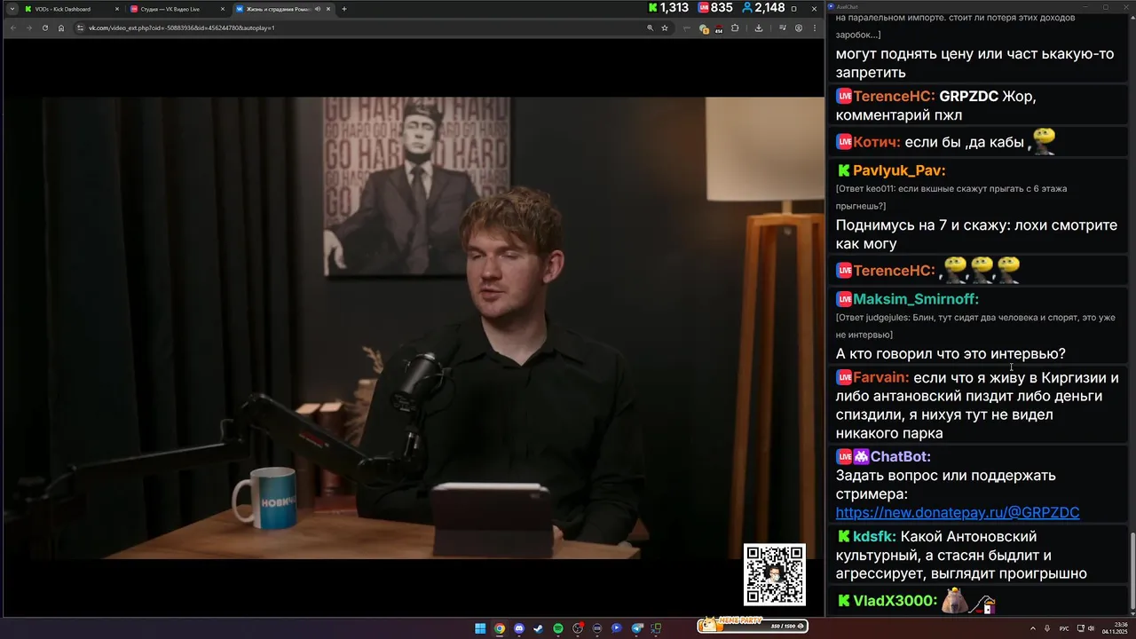Open the page zoom magnifier icon
Viewport: 1136px width, 639px height.
tap(651, 28)
